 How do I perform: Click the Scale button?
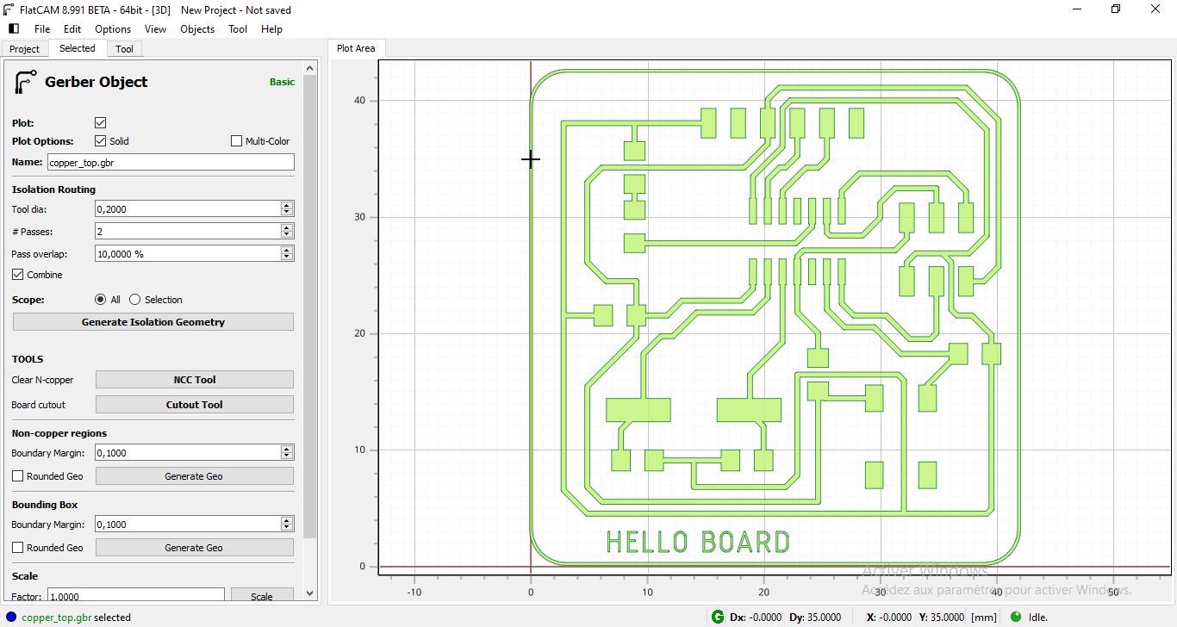pyautogui.click(x=262, y=595)
